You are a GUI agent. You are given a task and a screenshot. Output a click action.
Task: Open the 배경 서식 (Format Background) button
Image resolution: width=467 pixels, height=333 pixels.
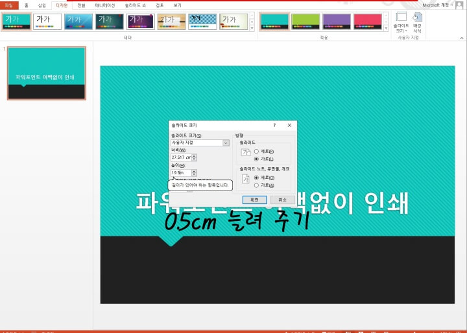coord(417,23)
